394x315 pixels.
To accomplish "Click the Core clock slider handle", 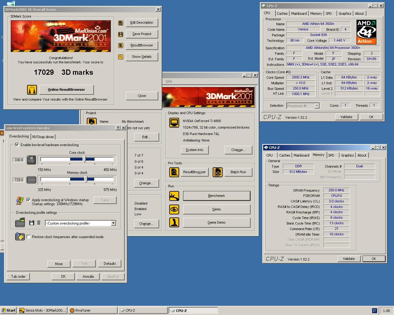I will click(85, 159).
